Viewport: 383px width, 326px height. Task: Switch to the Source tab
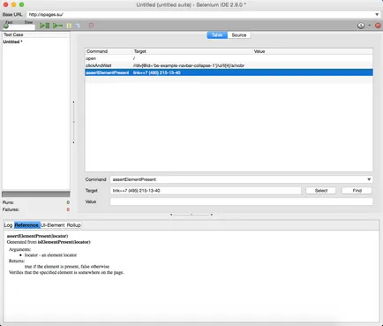(x=239, y=34)
